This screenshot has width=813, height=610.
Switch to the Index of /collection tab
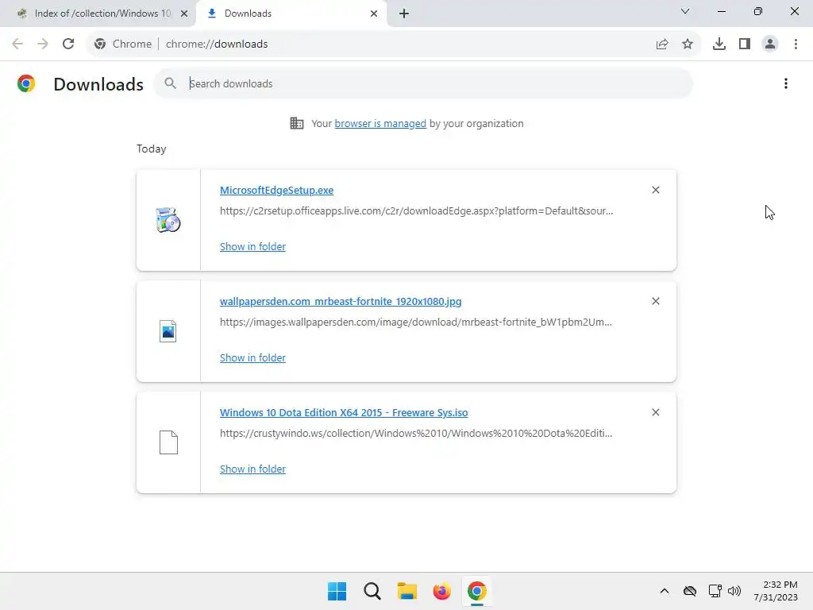point(98,14)
